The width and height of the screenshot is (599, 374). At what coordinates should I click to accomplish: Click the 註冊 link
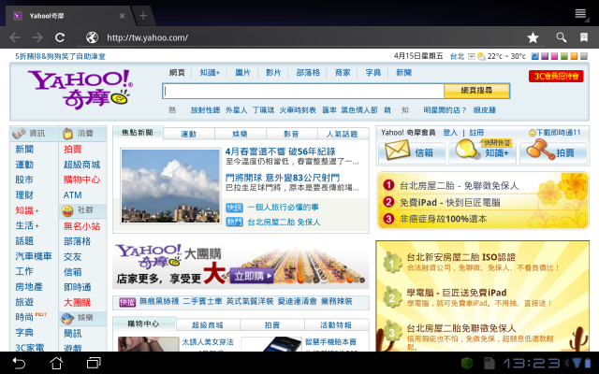[x=476, y=133]
